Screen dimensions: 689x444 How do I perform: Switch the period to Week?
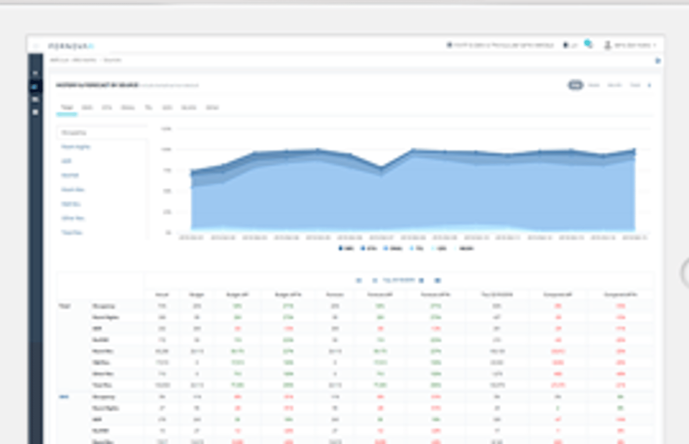click(x=594, y=85)
